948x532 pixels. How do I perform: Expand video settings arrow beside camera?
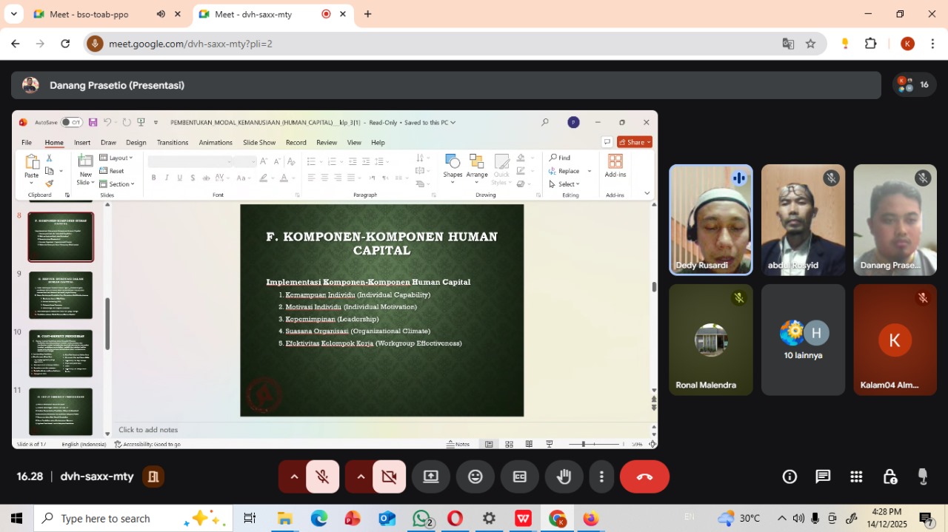361,477
